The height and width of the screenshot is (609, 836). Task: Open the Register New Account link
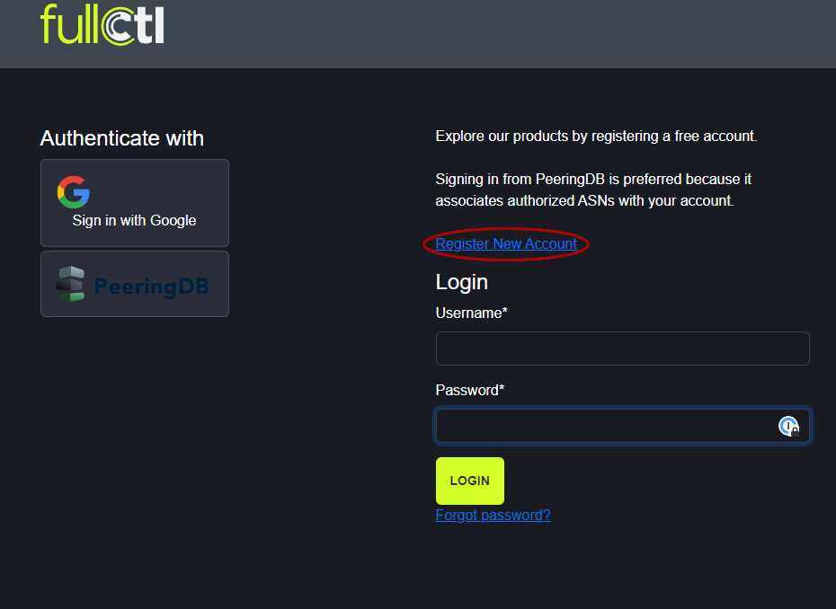[x=506, y=244]
